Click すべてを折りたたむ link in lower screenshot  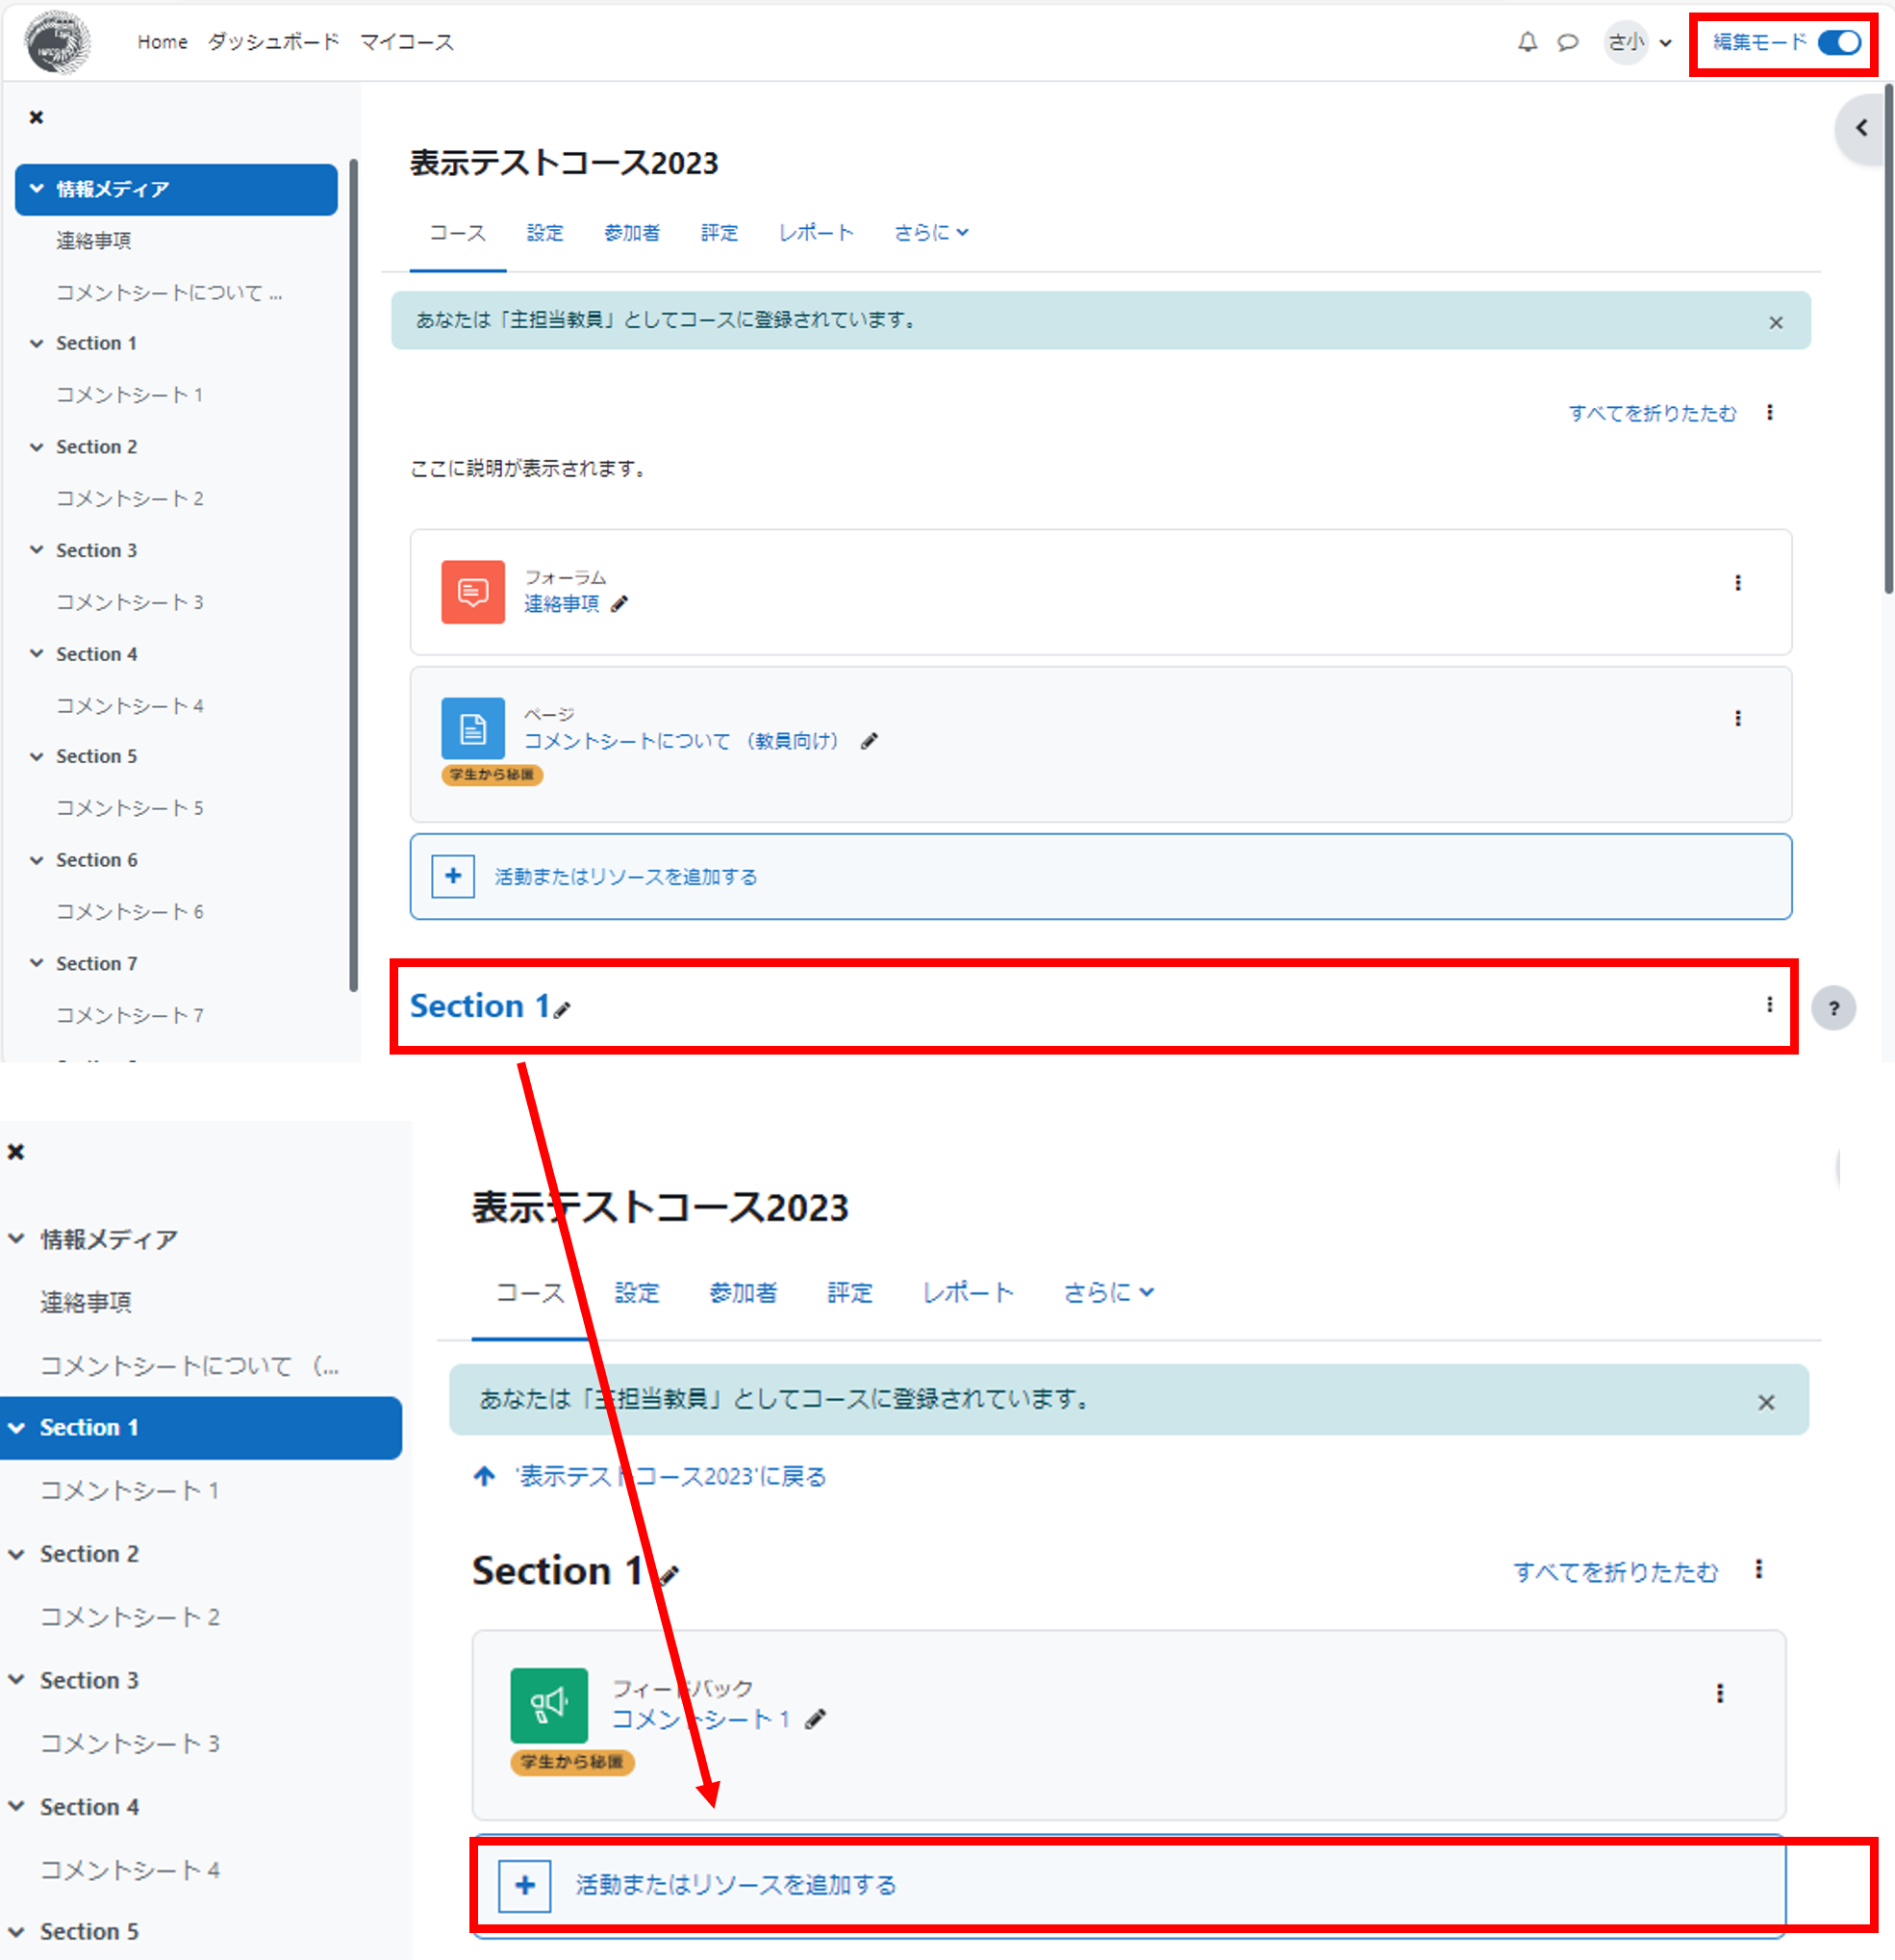point(1615,1571)
